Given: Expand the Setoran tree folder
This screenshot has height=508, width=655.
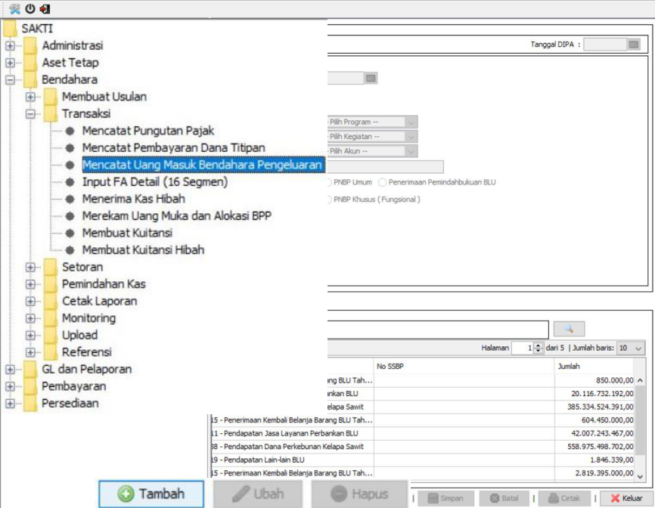Looking at the screenshot, I should point(30,267).
